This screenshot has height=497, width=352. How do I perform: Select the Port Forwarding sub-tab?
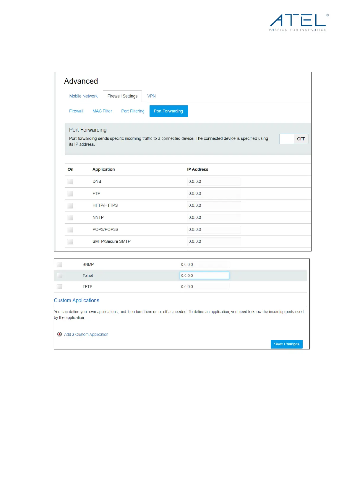[168, 111]
